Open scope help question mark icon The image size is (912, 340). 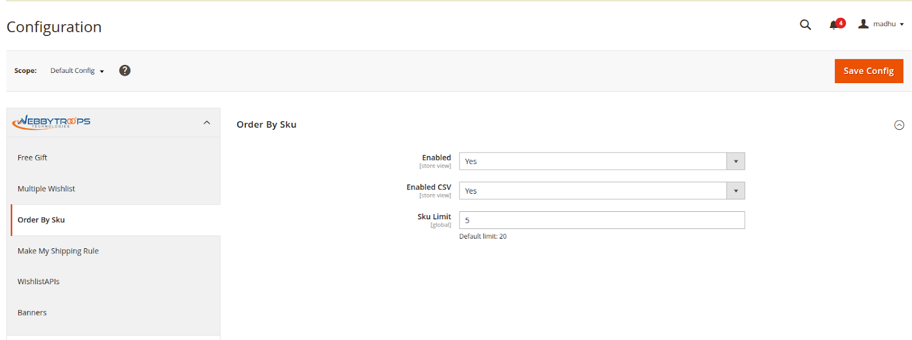[x=125, y=71]
